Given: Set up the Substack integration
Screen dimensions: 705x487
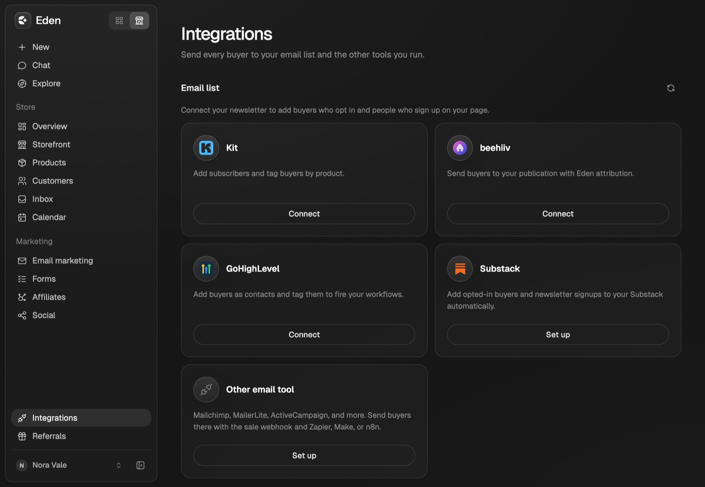Looking at the screenshot, I should point(558,335).
